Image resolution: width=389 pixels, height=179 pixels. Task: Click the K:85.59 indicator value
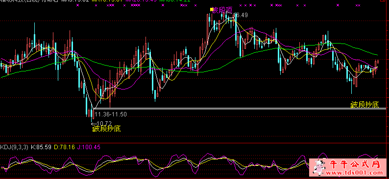[x=41, y=147]
